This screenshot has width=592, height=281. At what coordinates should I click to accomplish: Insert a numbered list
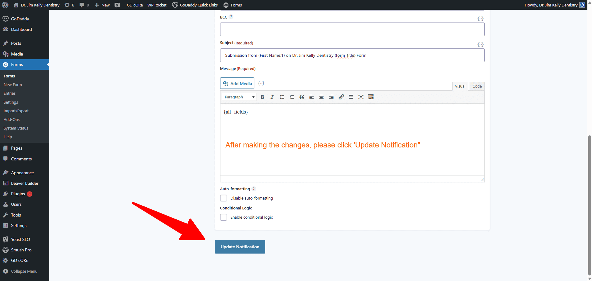pyautogui.click(x=292, y=97)
